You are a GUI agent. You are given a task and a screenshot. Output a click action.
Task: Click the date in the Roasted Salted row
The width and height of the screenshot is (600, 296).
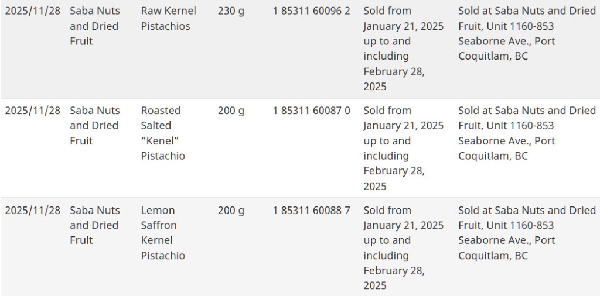click(32, 111)
